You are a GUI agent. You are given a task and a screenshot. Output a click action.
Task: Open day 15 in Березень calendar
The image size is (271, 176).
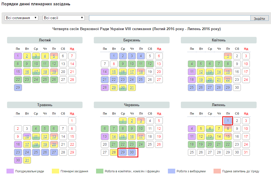(x=114, y=72)
